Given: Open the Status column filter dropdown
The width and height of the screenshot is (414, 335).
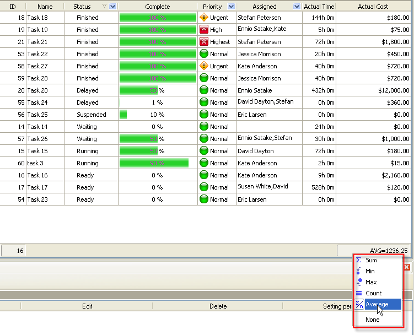Looking at the screenshot, I should click(112, 7).
